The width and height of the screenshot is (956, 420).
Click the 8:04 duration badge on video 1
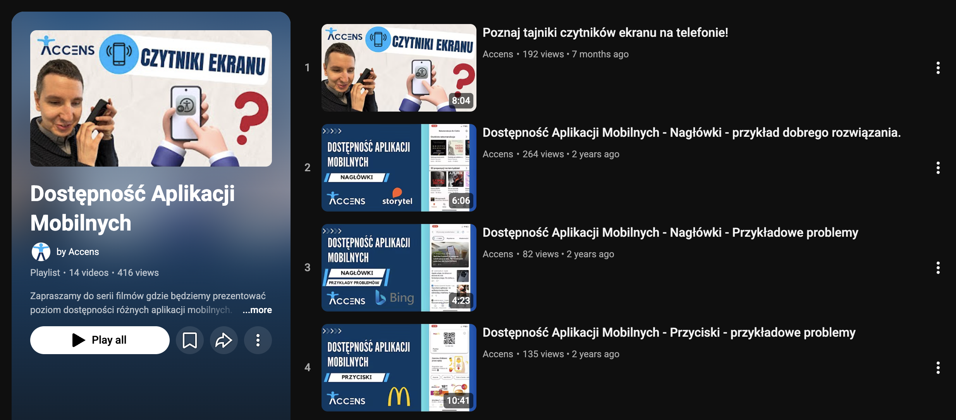(460, 101)
